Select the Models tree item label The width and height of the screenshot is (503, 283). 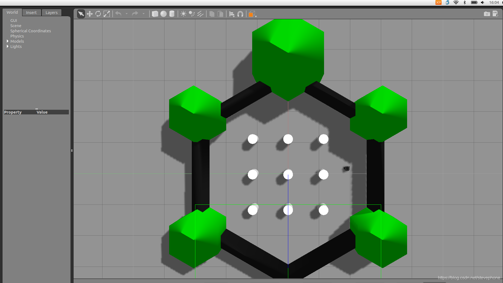click(17, 41)
